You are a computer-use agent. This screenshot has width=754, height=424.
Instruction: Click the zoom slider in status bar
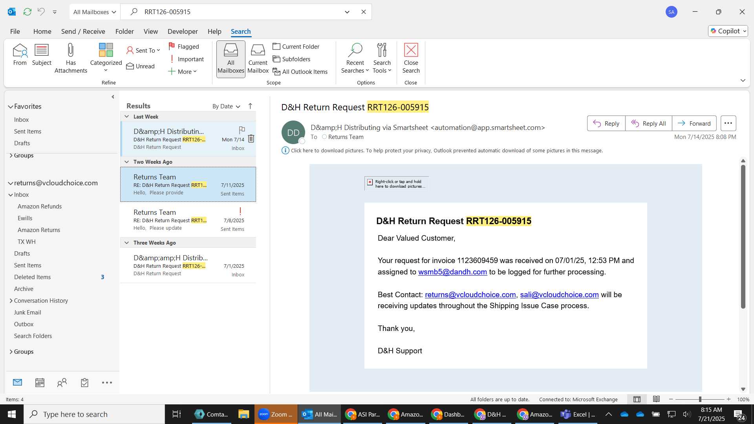(x=700, y=399)
